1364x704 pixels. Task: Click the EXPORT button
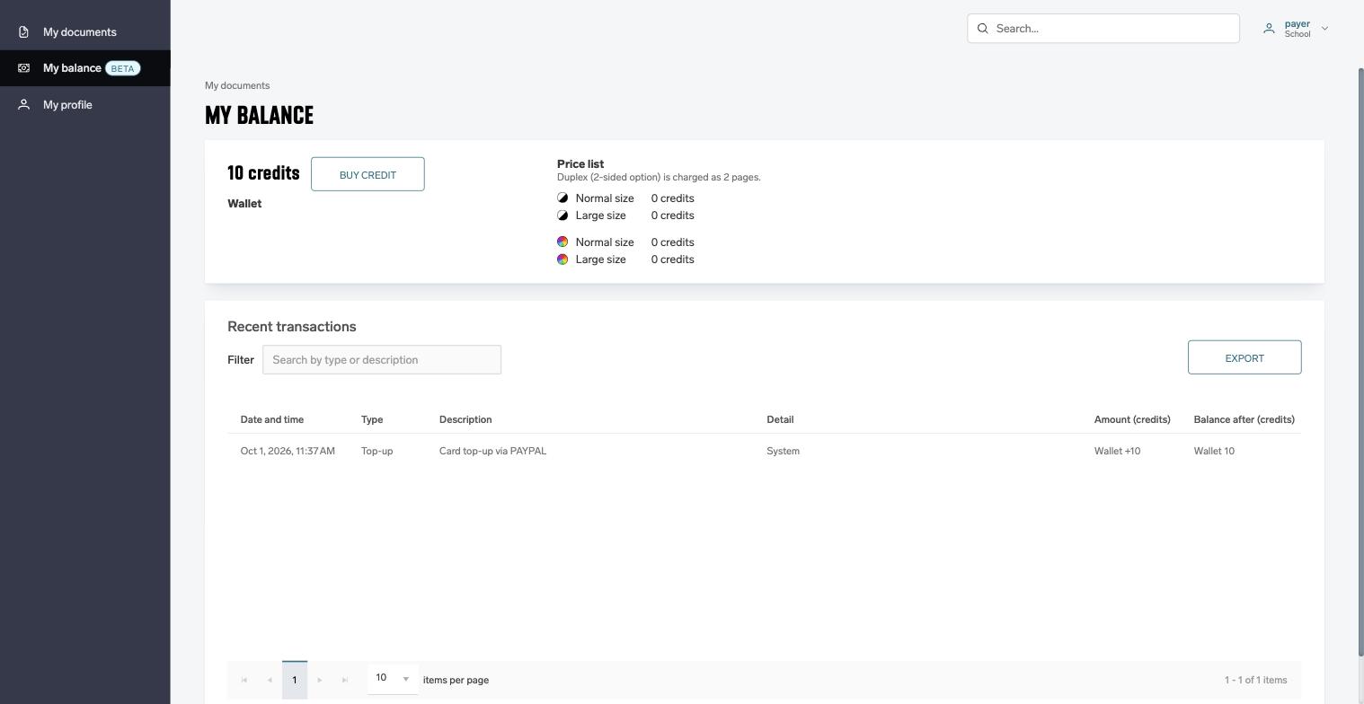click(x=1244, y=357)
